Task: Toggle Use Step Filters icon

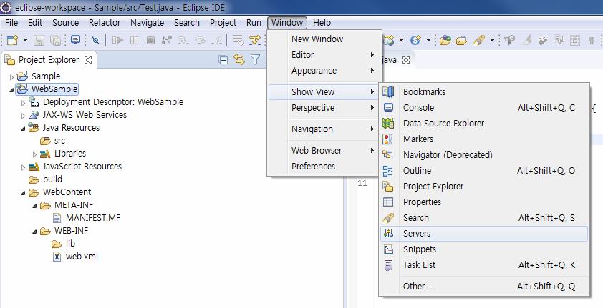Action: tap(254, 40)
